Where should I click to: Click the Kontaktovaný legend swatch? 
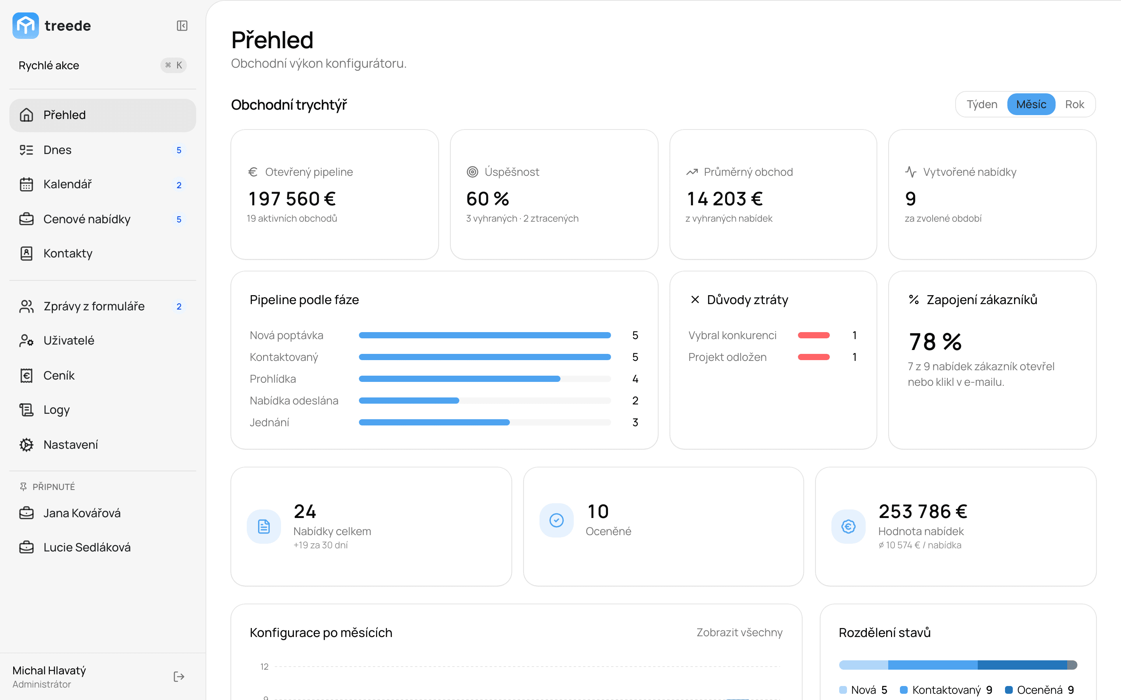pyautogui.click(x=904, y=690)
